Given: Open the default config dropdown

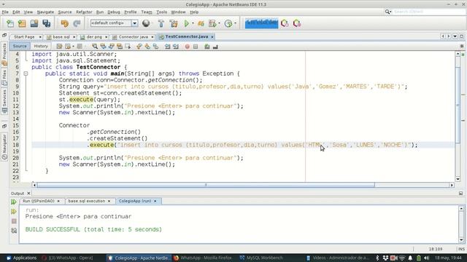Looking at the screenshot, I should coord(134,23).
